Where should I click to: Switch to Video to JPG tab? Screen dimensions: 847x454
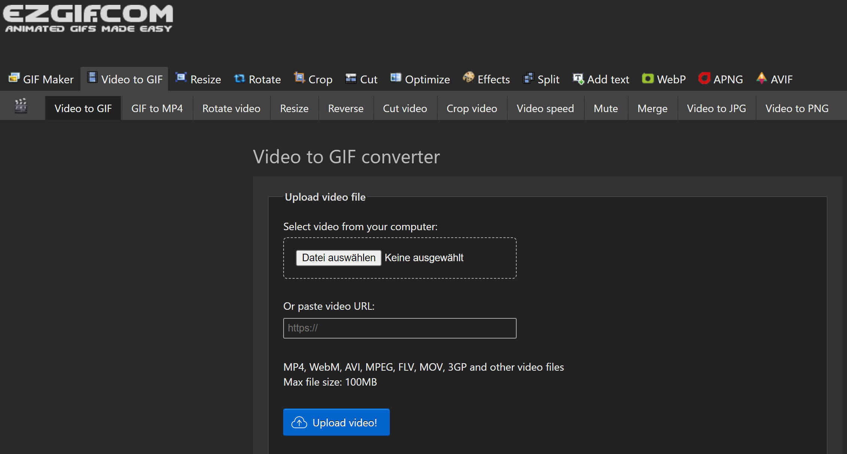[x=716, y=108]
